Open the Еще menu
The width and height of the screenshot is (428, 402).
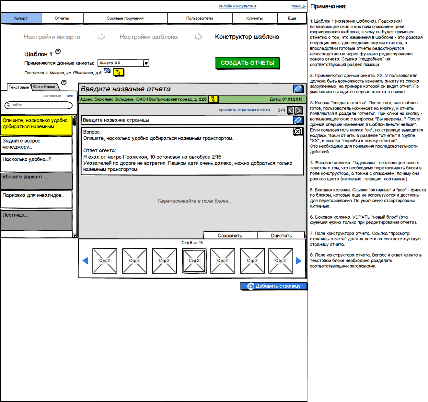[x=292, y=18]
